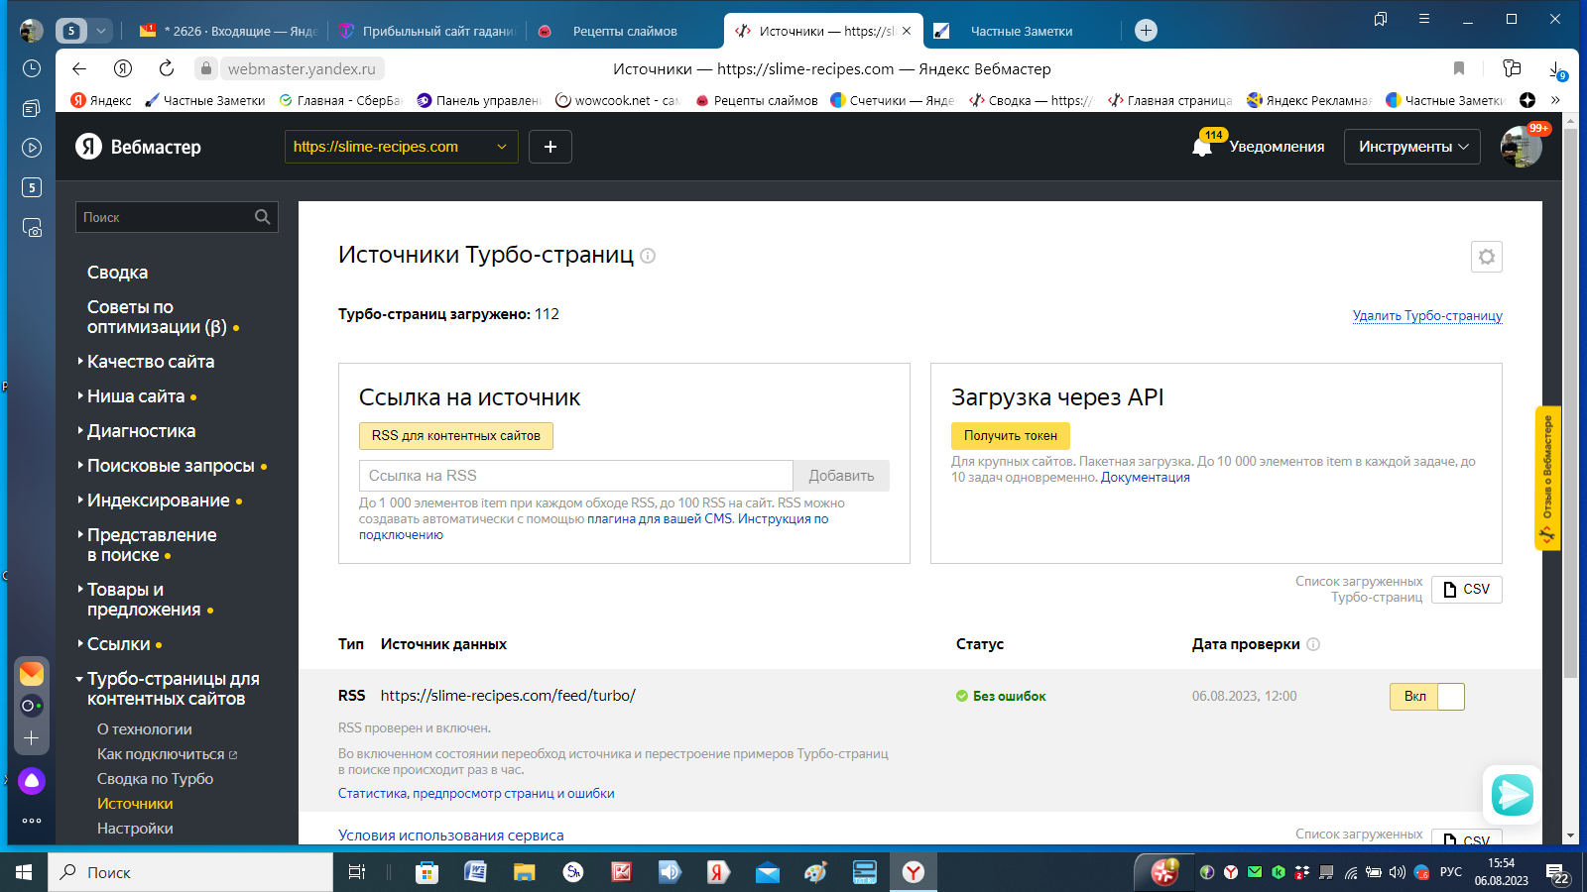This screenshot has height=892, width=1587.
Task: Click the Добавить button for RSS link
Action: pyautogui.click(x=841, y=476)
